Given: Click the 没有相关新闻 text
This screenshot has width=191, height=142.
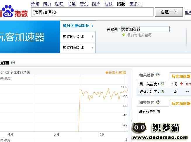Looking at the screenshot, I should coord(149,111).
